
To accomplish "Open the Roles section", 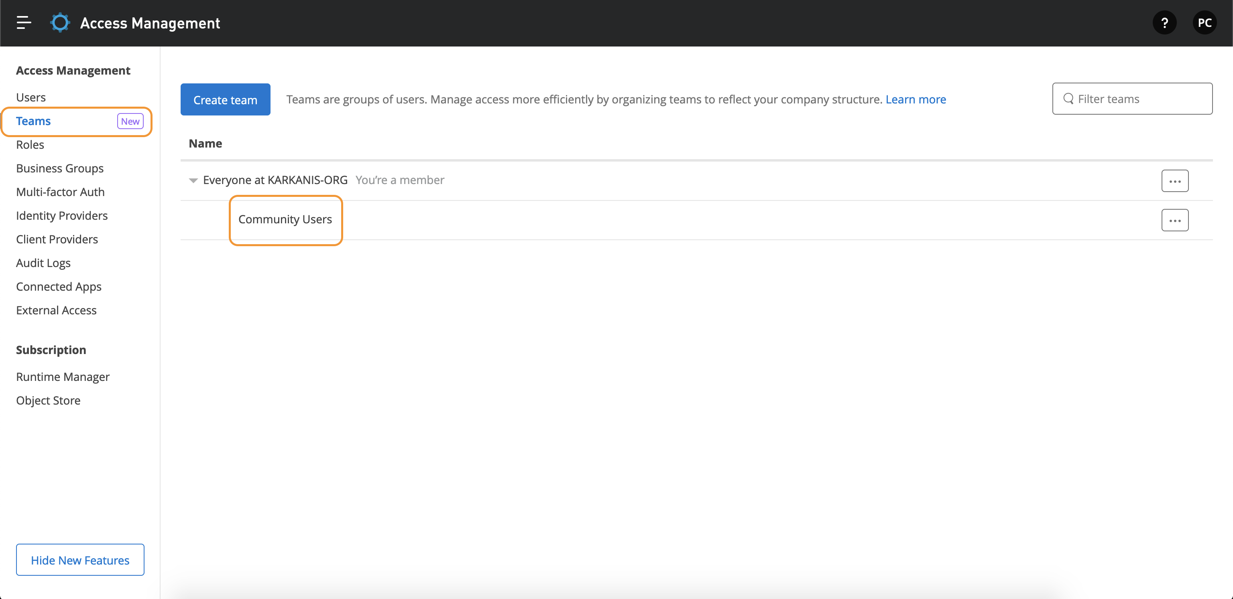I will 30,144.
